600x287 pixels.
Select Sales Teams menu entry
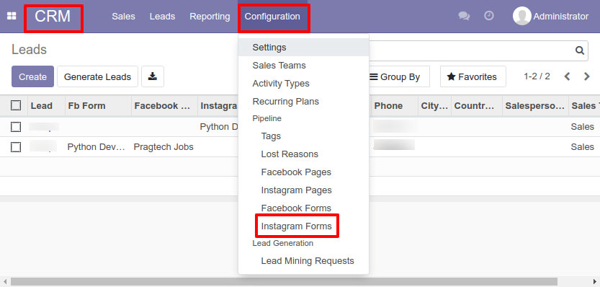point(303,66)
